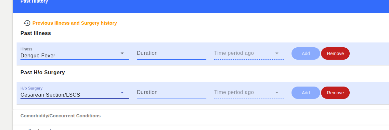Click the history clock icon

tap(27, 23)
